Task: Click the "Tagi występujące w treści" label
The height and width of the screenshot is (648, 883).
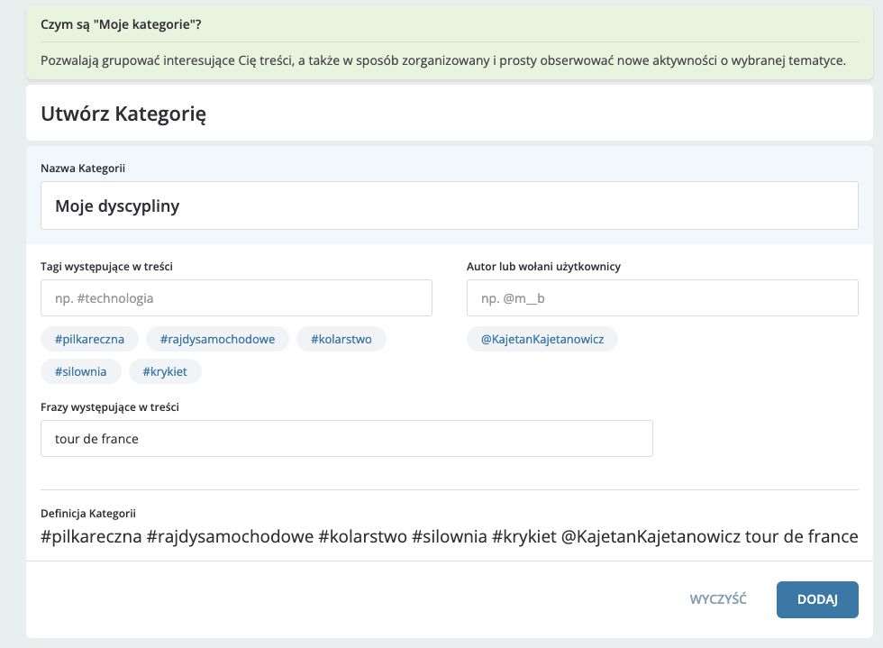Action: click(107, 267)
